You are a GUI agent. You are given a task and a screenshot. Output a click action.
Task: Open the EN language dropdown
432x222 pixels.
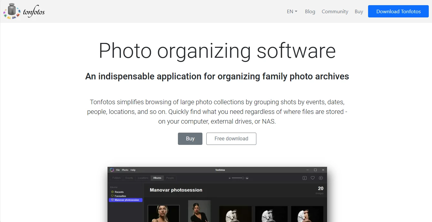292,11
